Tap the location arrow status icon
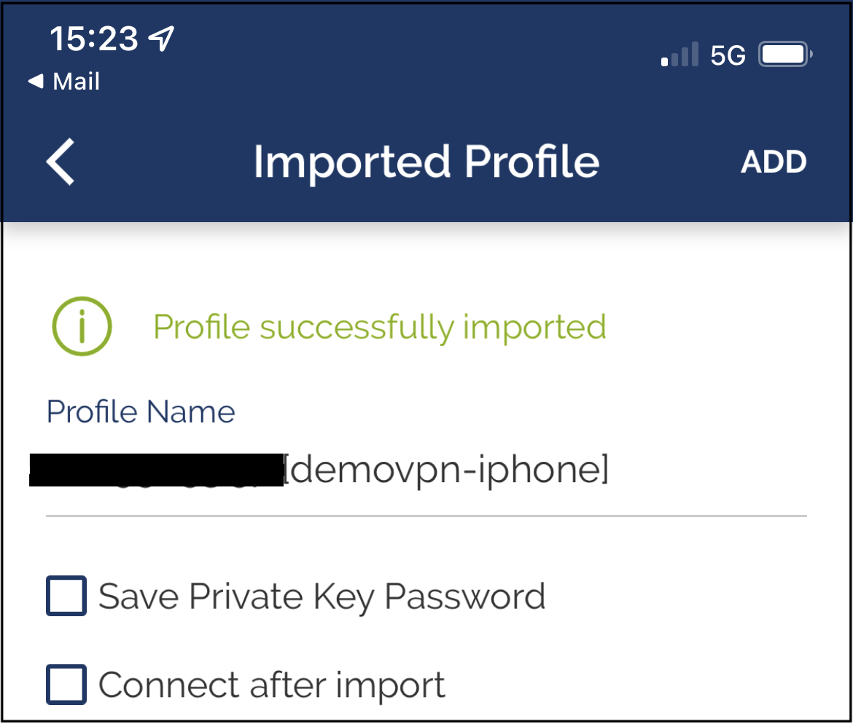Viewport: 853px width, 724px height. [x=162, y=39]
